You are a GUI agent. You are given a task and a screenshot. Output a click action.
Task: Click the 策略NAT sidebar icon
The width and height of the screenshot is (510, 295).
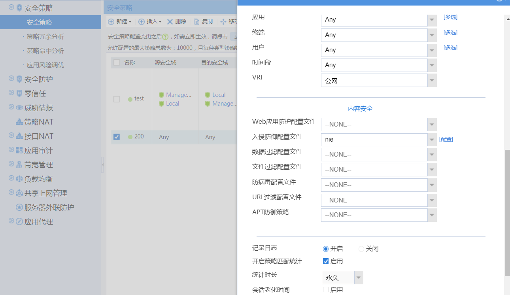click(19, 122)
